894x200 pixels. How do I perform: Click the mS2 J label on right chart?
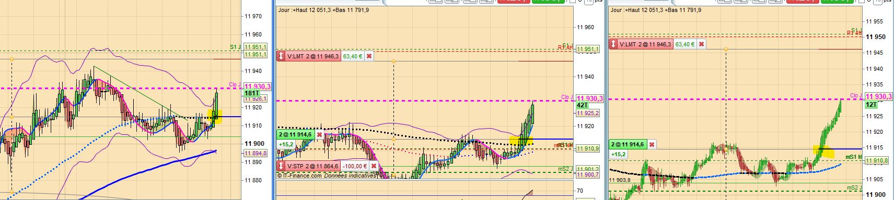855,187
